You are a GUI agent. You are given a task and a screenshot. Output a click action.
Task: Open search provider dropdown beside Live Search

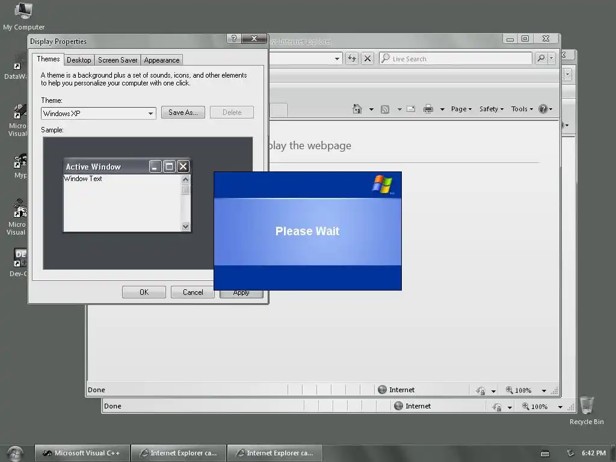[x=552, y=58]
